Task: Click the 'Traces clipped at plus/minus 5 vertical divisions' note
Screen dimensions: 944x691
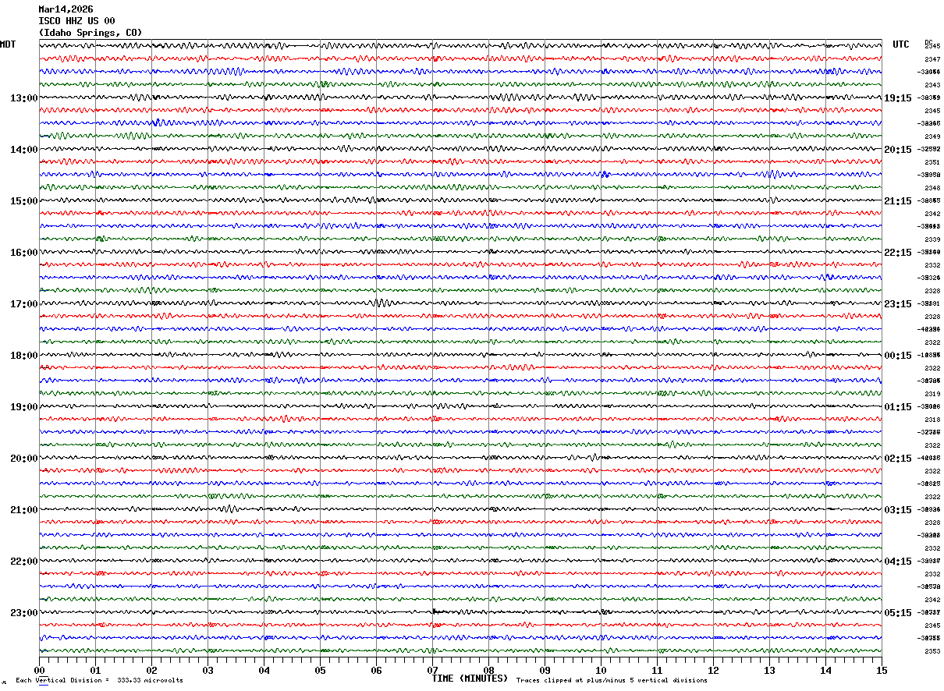Action: click(x=612, y=681)
